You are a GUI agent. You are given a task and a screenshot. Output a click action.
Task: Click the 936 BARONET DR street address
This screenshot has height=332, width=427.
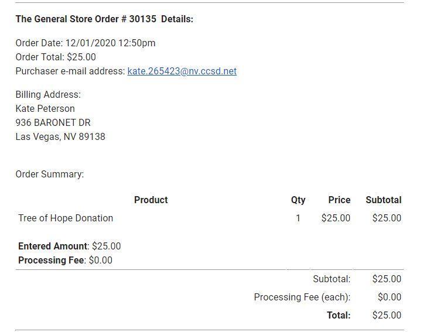(x=53, y=123)
